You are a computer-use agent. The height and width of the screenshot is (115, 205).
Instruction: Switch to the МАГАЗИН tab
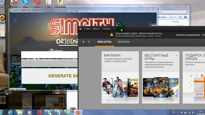point(124,42)
